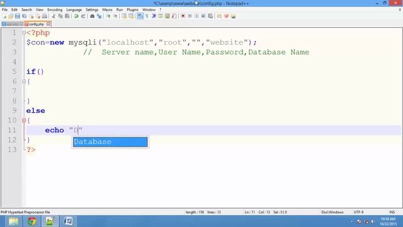The width and height of the screenshot is (403, 227).
Task: Open the user defined language dialog icon
Action: click(x=161, y=16)
